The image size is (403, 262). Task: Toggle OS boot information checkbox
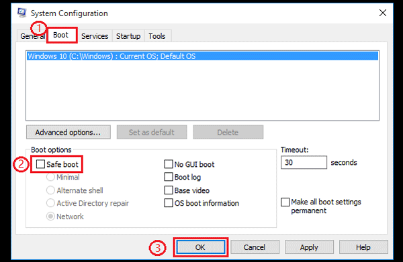click(169, 203)
